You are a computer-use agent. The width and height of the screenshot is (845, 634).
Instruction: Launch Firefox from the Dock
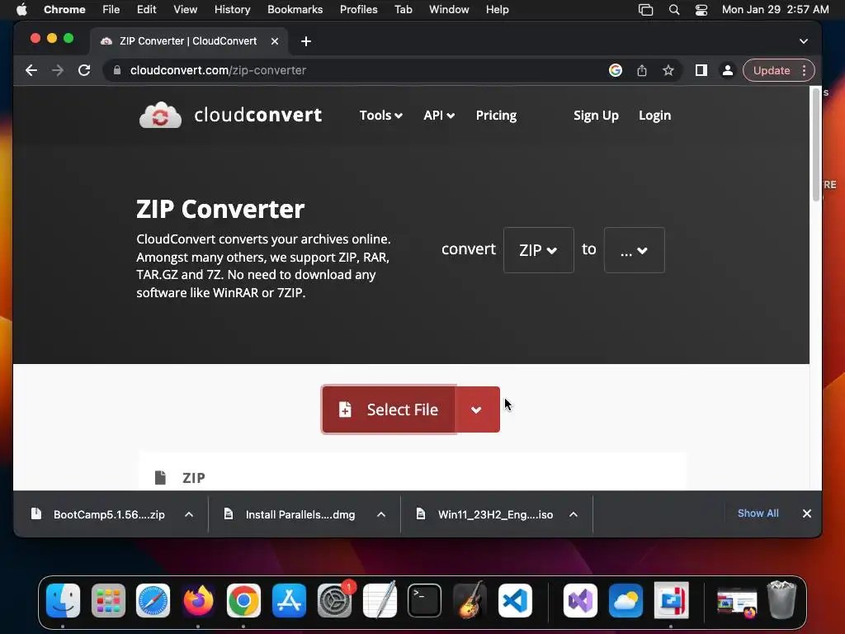coord(198,600)
